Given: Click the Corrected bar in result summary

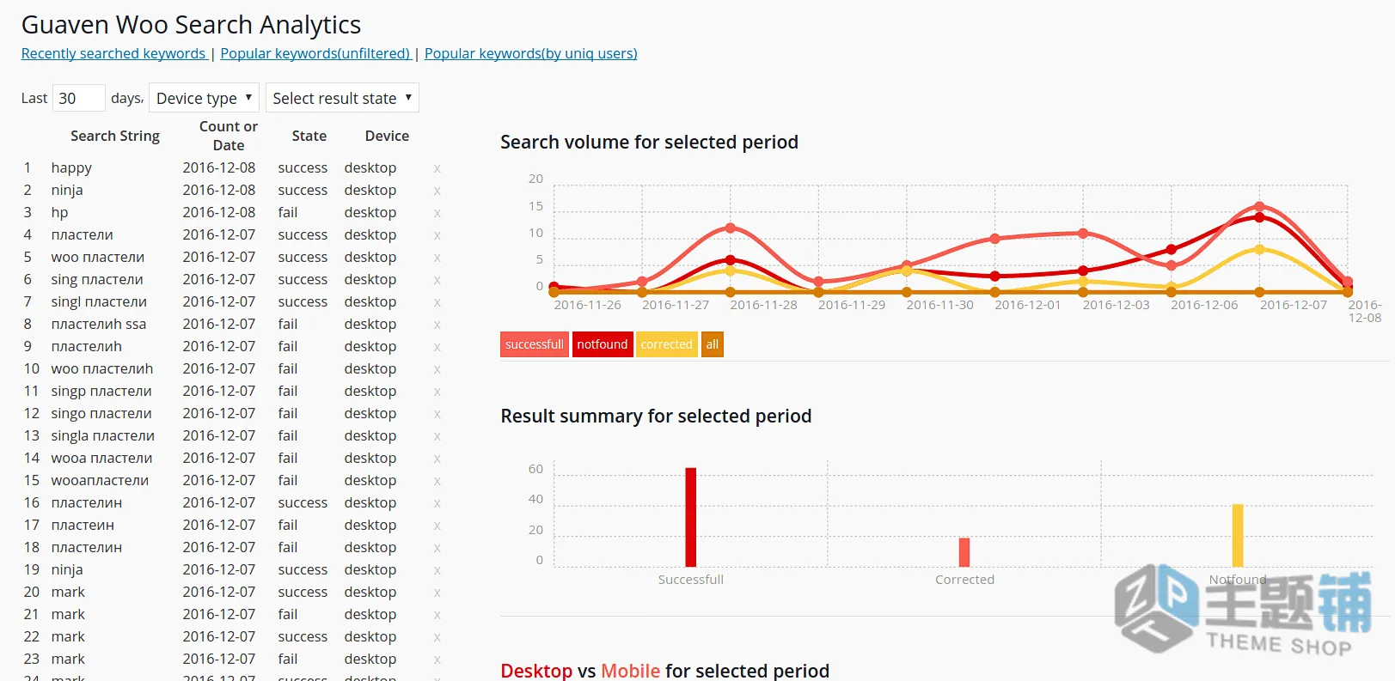Looking at the screenshot, I should pos(964,552).
